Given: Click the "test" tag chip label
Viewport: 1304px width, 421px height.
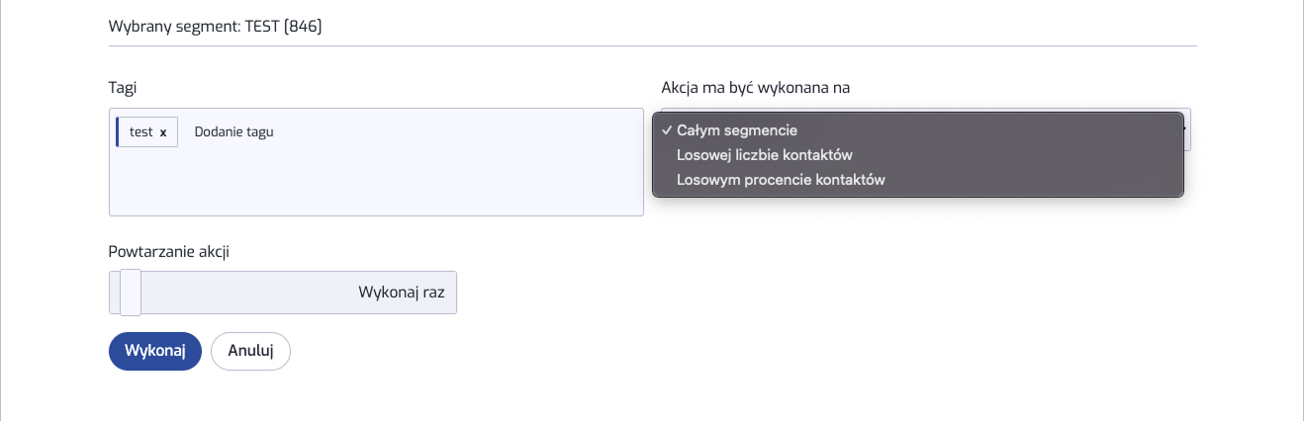Looking at the screenshot, I should [x=140, y=131].
